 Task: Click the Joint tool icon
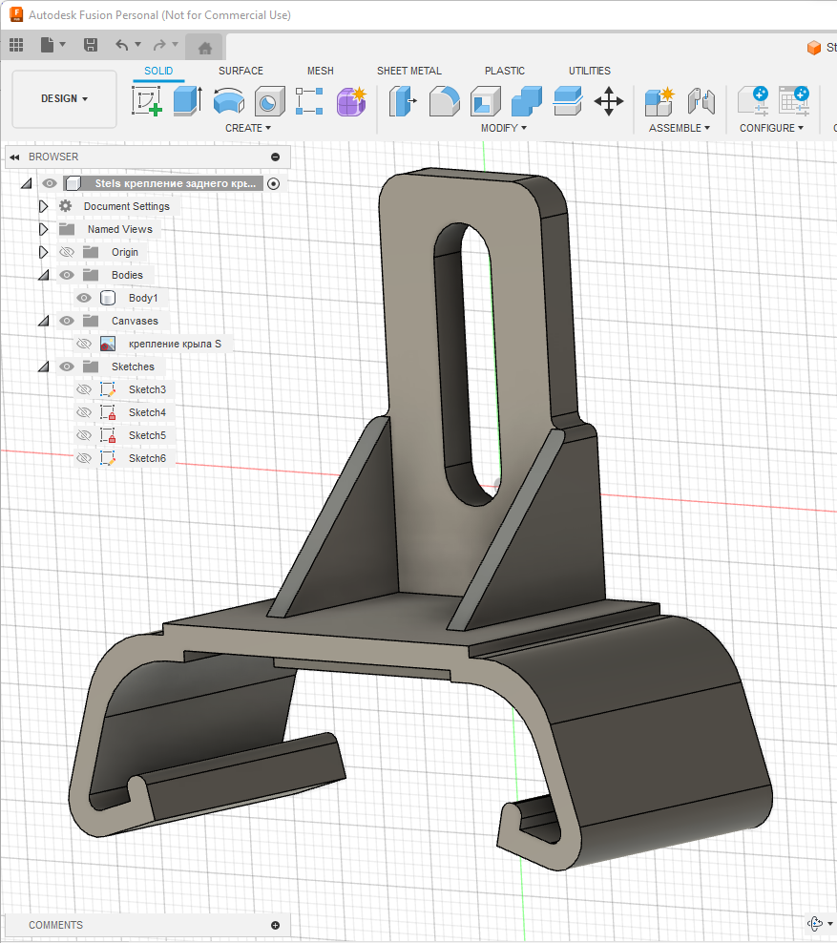pos(701,100)
